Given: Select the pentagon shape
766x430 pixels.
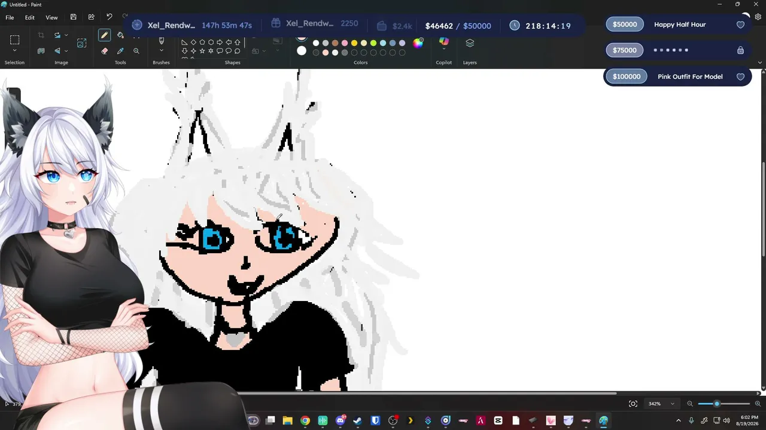Looking at the screenshot, I should click(202, 42).
